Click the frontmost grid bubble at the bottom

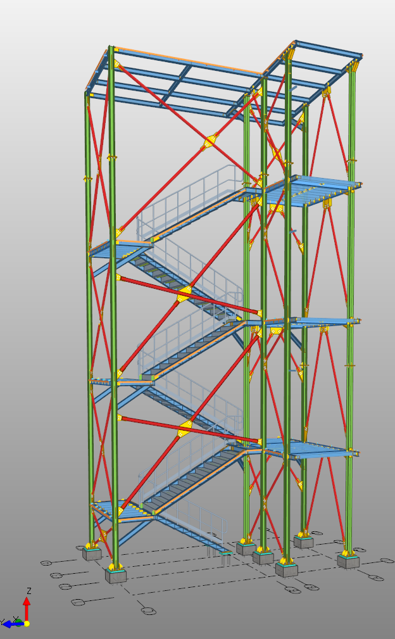[x=149, y=611]
